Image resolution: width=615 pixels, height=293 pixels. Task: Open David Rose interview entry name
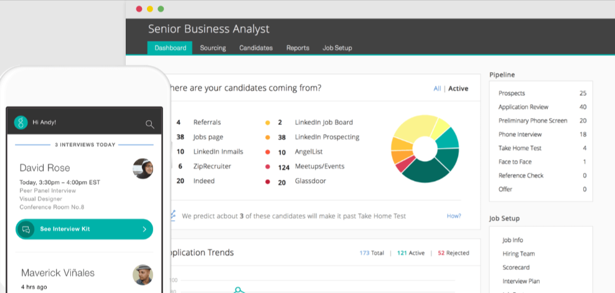[45, 168]
